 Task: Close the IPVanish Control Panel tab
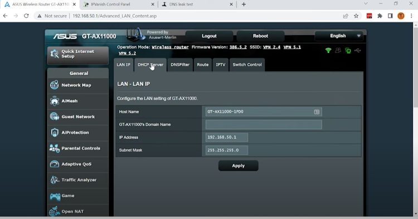click(x=153, y=4)
